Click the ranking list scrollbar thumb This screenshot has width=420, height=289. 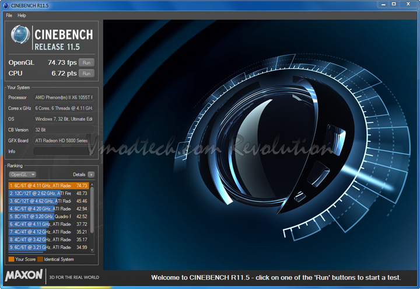92,210
